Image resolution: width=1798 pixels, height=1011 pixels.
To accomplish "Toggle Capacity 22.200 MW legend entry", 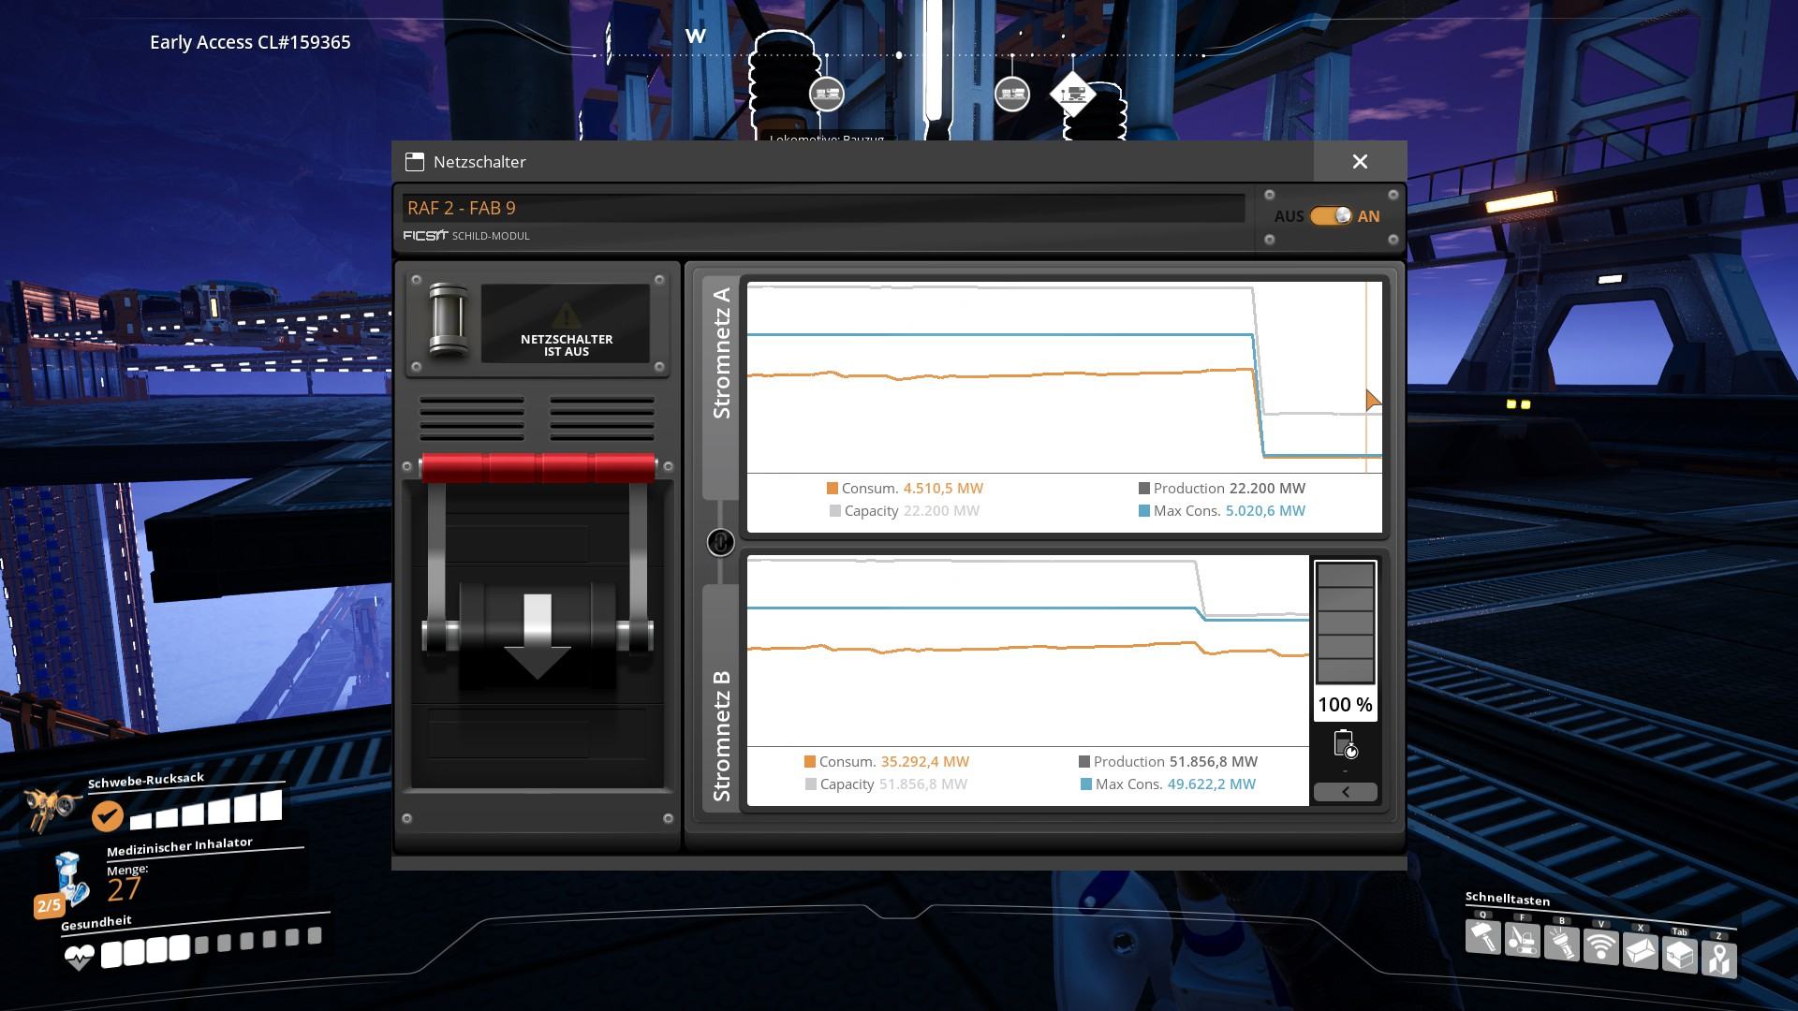I will [905, 511].
